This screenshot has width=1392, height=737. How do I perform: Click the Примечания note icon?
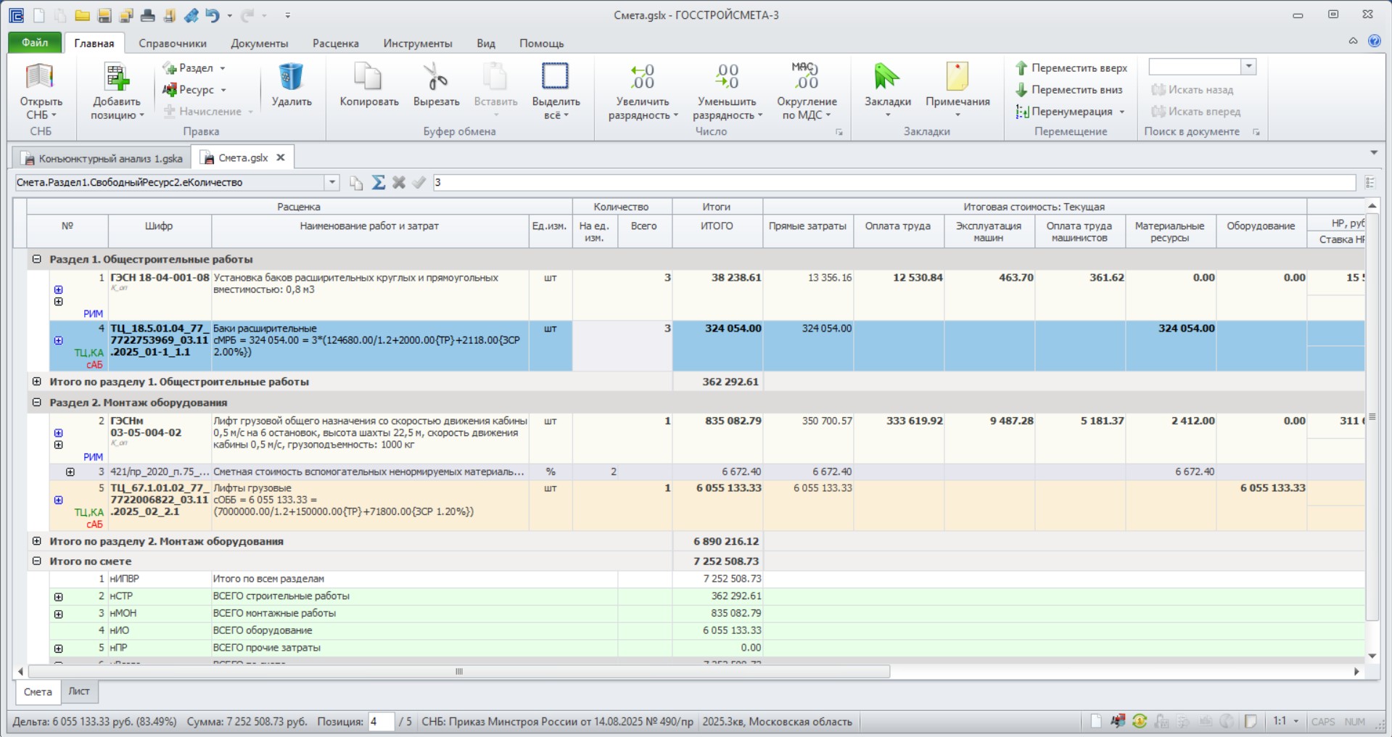pyautogui.click(x=957, y=77)
